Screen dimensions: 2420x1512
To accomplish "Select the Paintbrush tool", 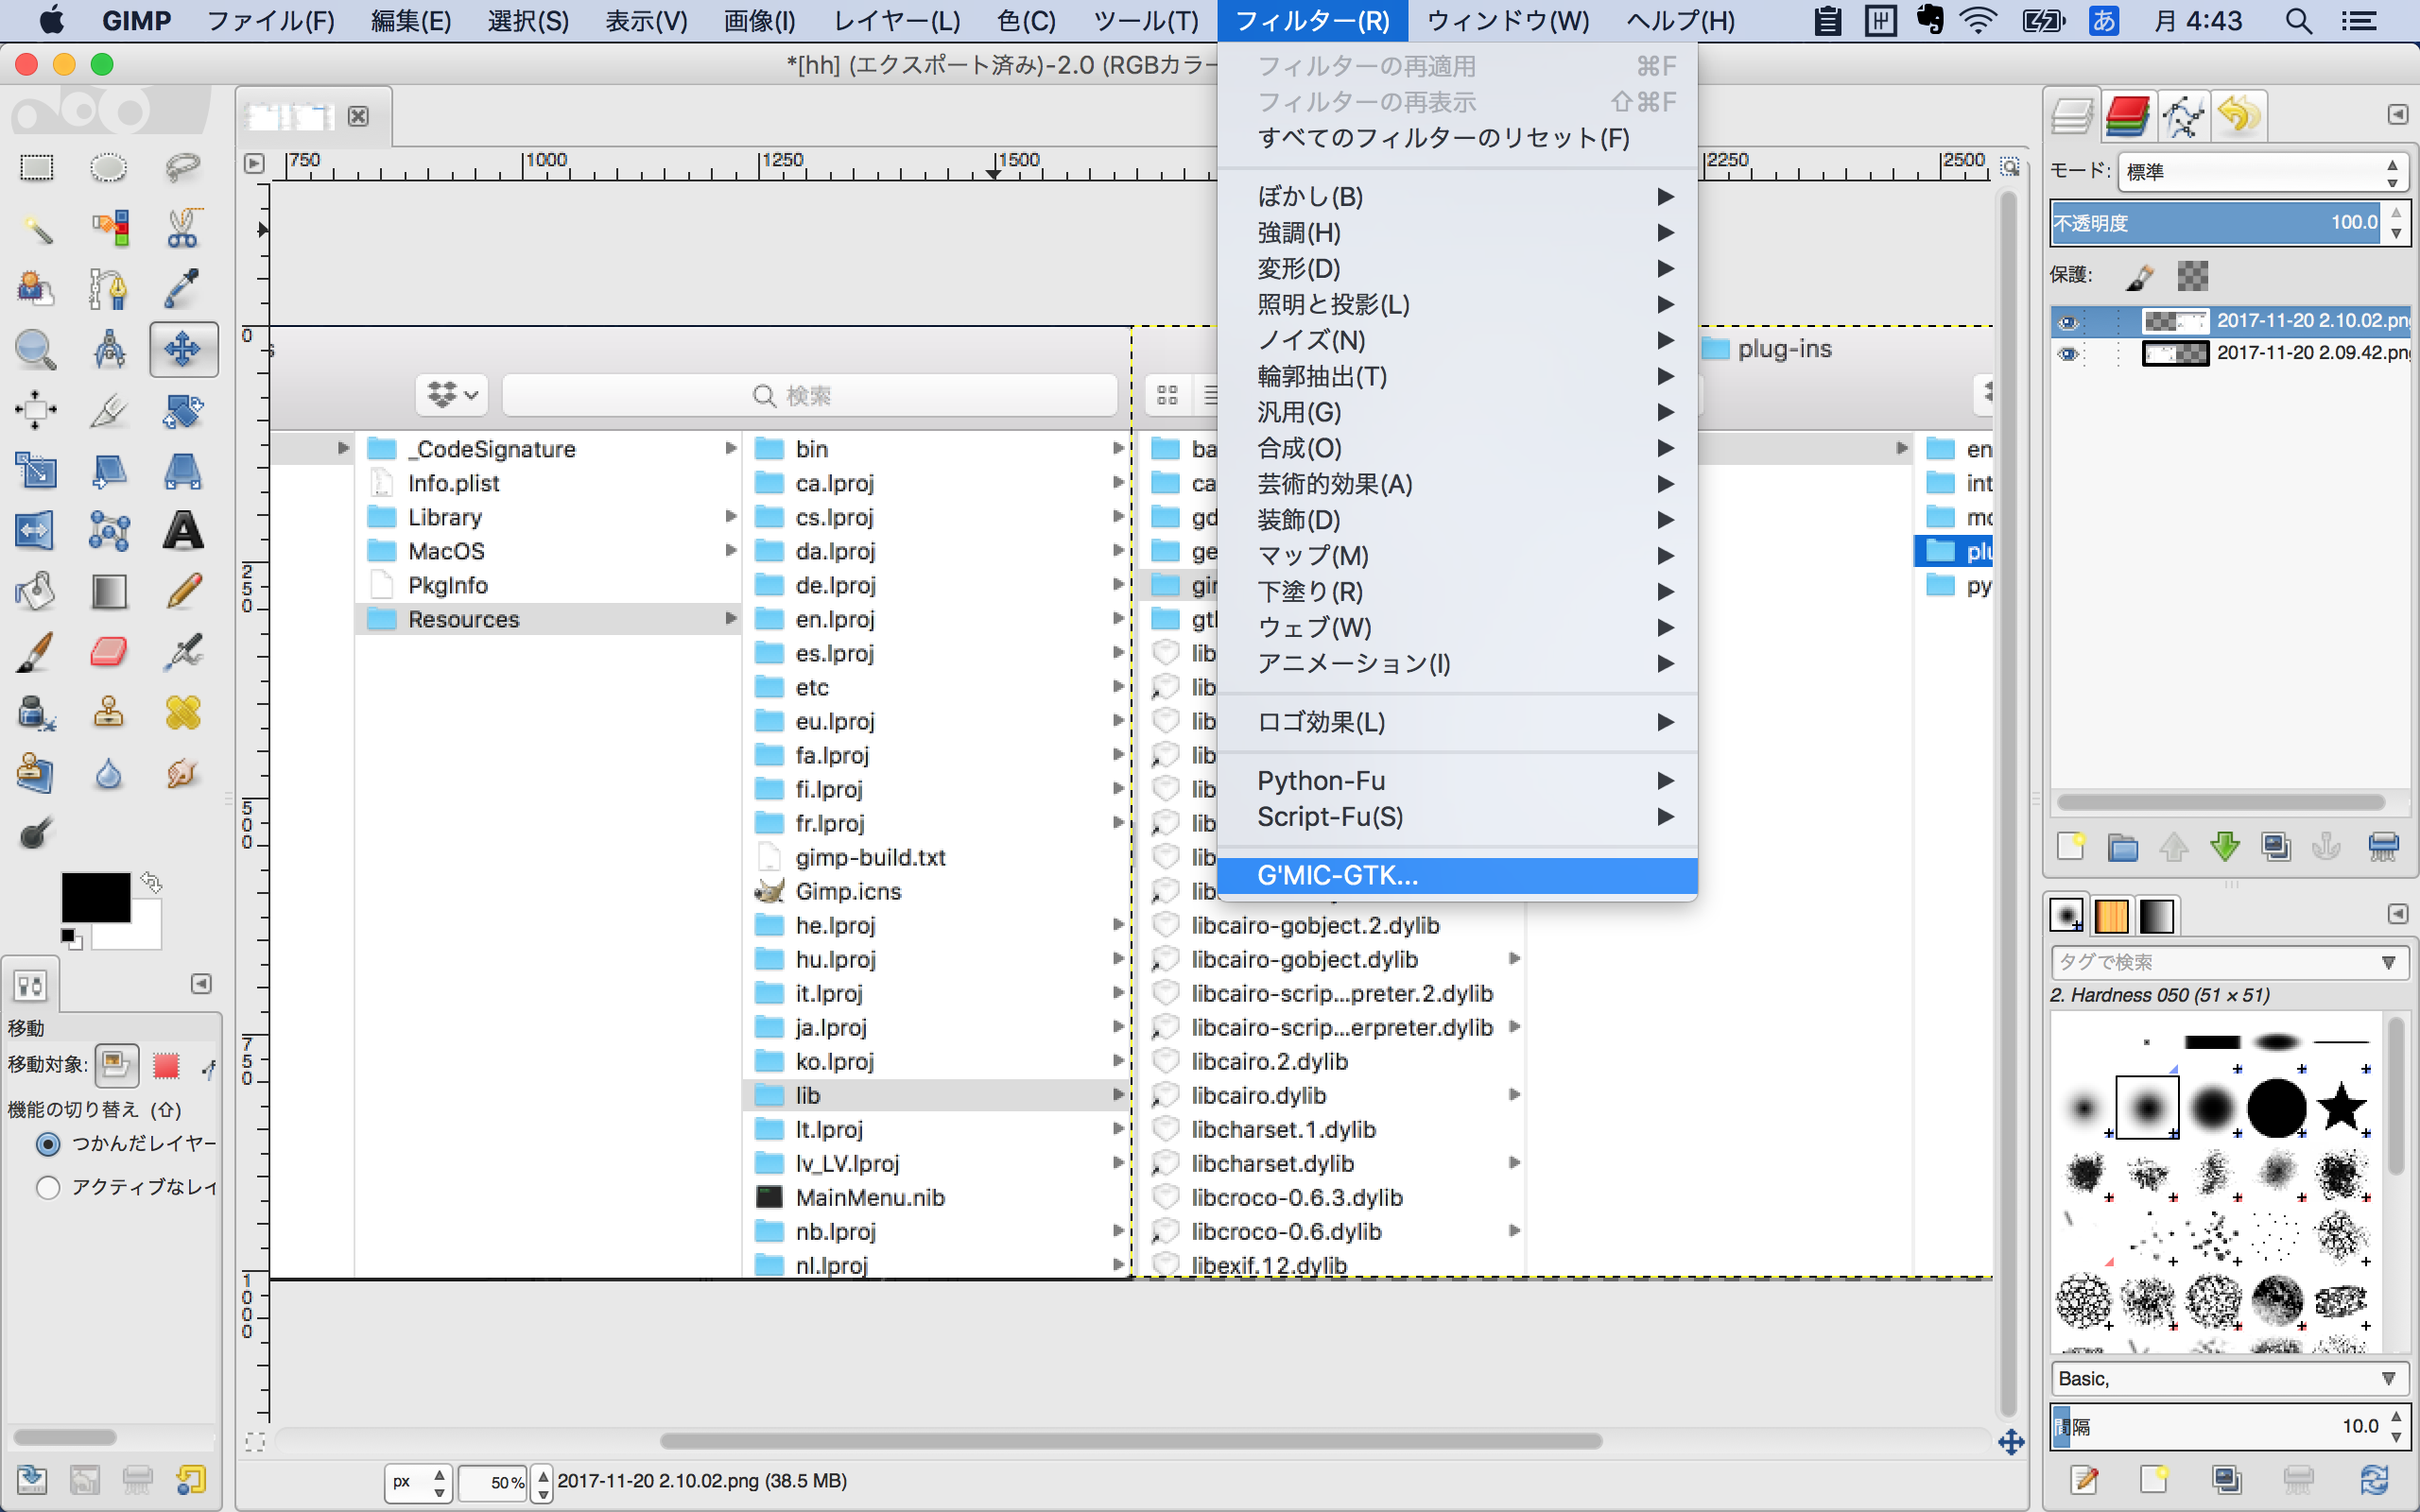I will click(37, 652).
